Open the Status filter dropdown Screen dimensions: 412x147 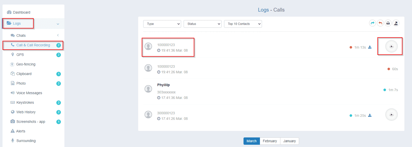[x=203, y=24]
